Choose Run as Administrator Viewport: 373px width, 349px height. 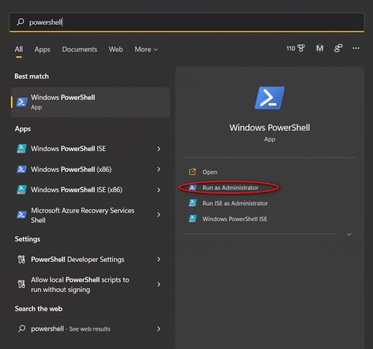[230, 188]
